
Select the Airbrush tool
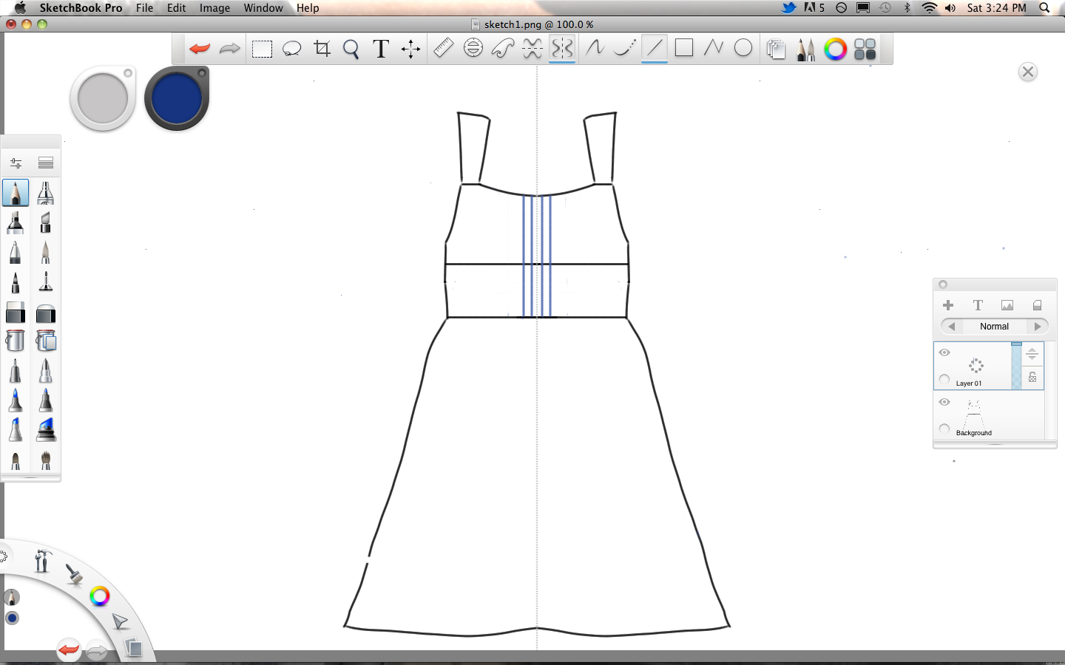tap(46, 193)
